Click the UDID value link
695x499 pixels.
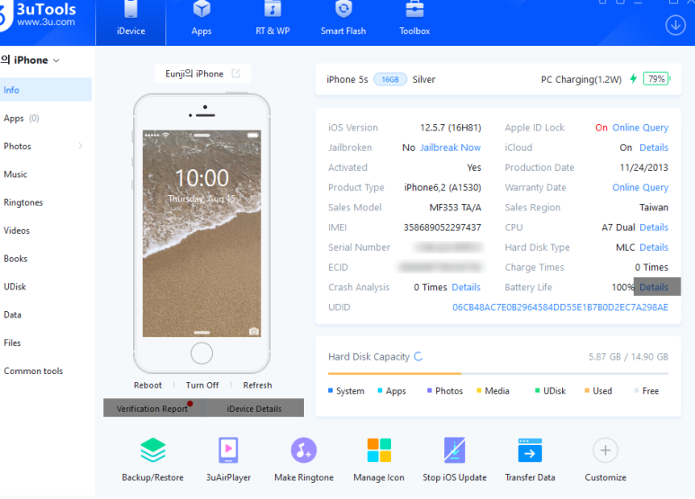pos(560,307)
